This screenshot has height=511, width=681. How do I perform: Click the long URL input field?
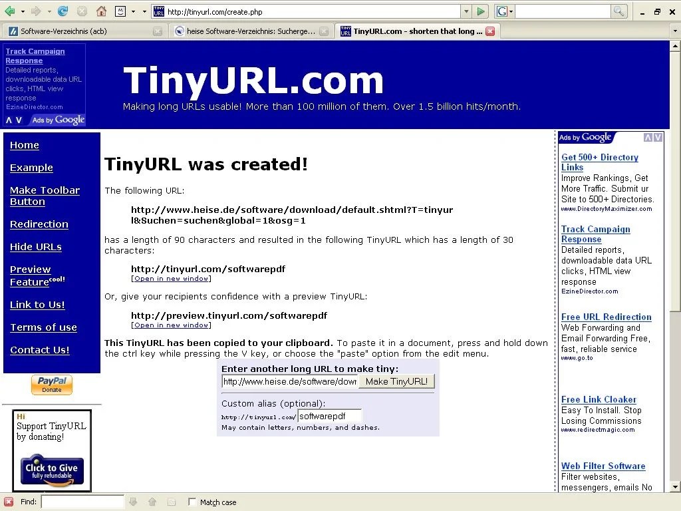pos(290,381)
